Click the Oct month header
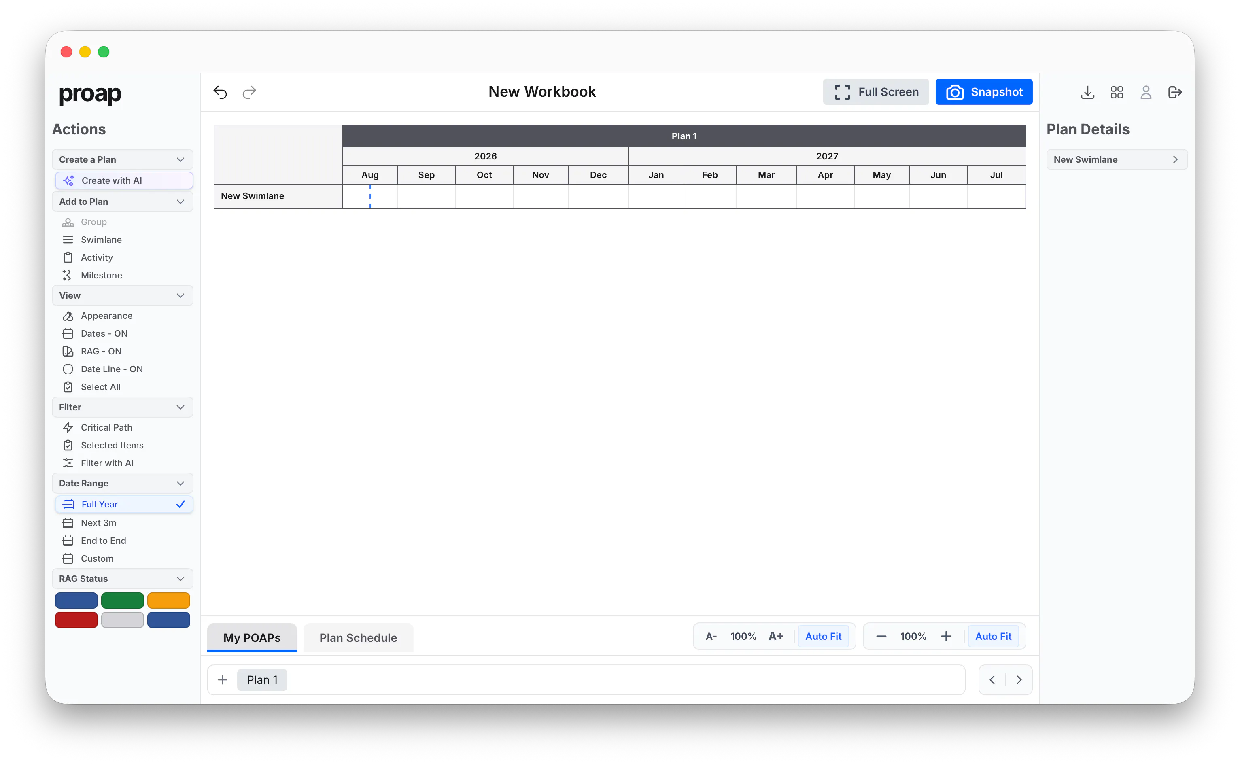 coord(484,175)
